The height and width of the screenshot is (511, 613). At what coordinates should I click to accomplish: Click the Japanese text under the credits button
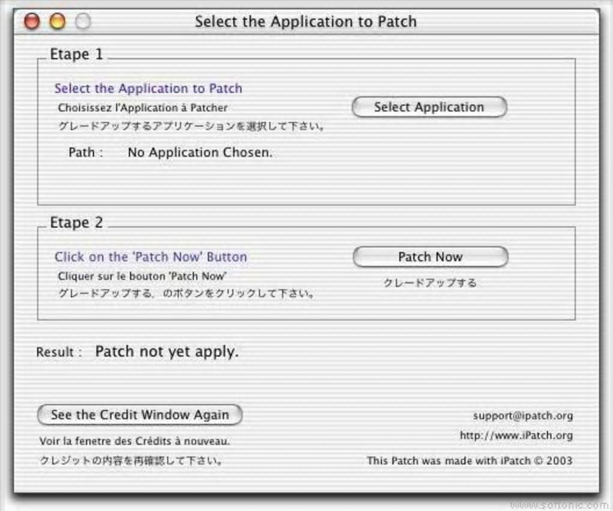pos(132,461)
